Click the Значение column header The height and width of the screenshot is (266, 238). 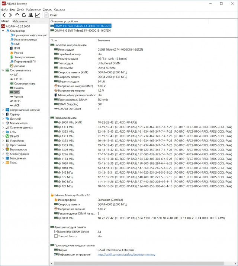[x=104, y=40]
